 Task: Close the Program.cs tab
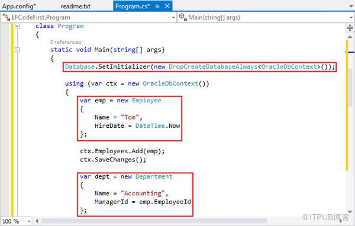point(167,6)
